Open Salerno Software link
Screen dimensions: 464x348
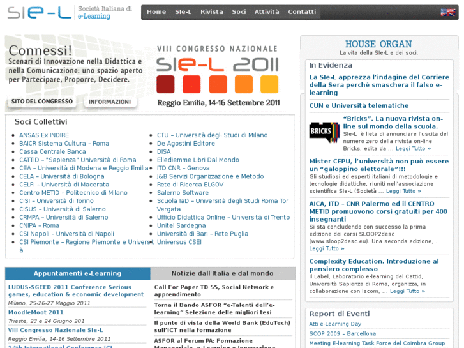(183, 193)
